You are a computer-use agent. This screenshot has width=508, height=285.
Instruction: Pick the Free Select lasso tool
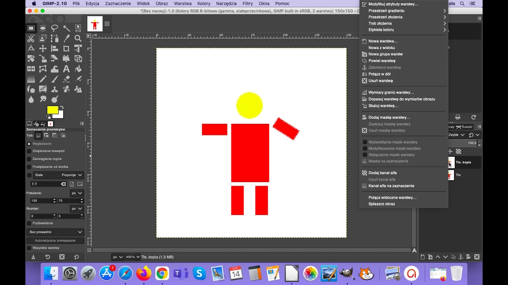55,28
